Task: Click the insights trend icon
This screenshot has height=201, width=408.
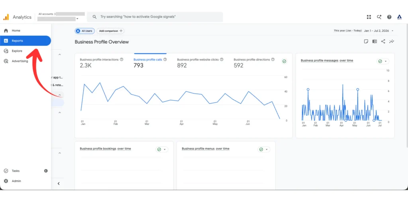Action: coord(392,41)
